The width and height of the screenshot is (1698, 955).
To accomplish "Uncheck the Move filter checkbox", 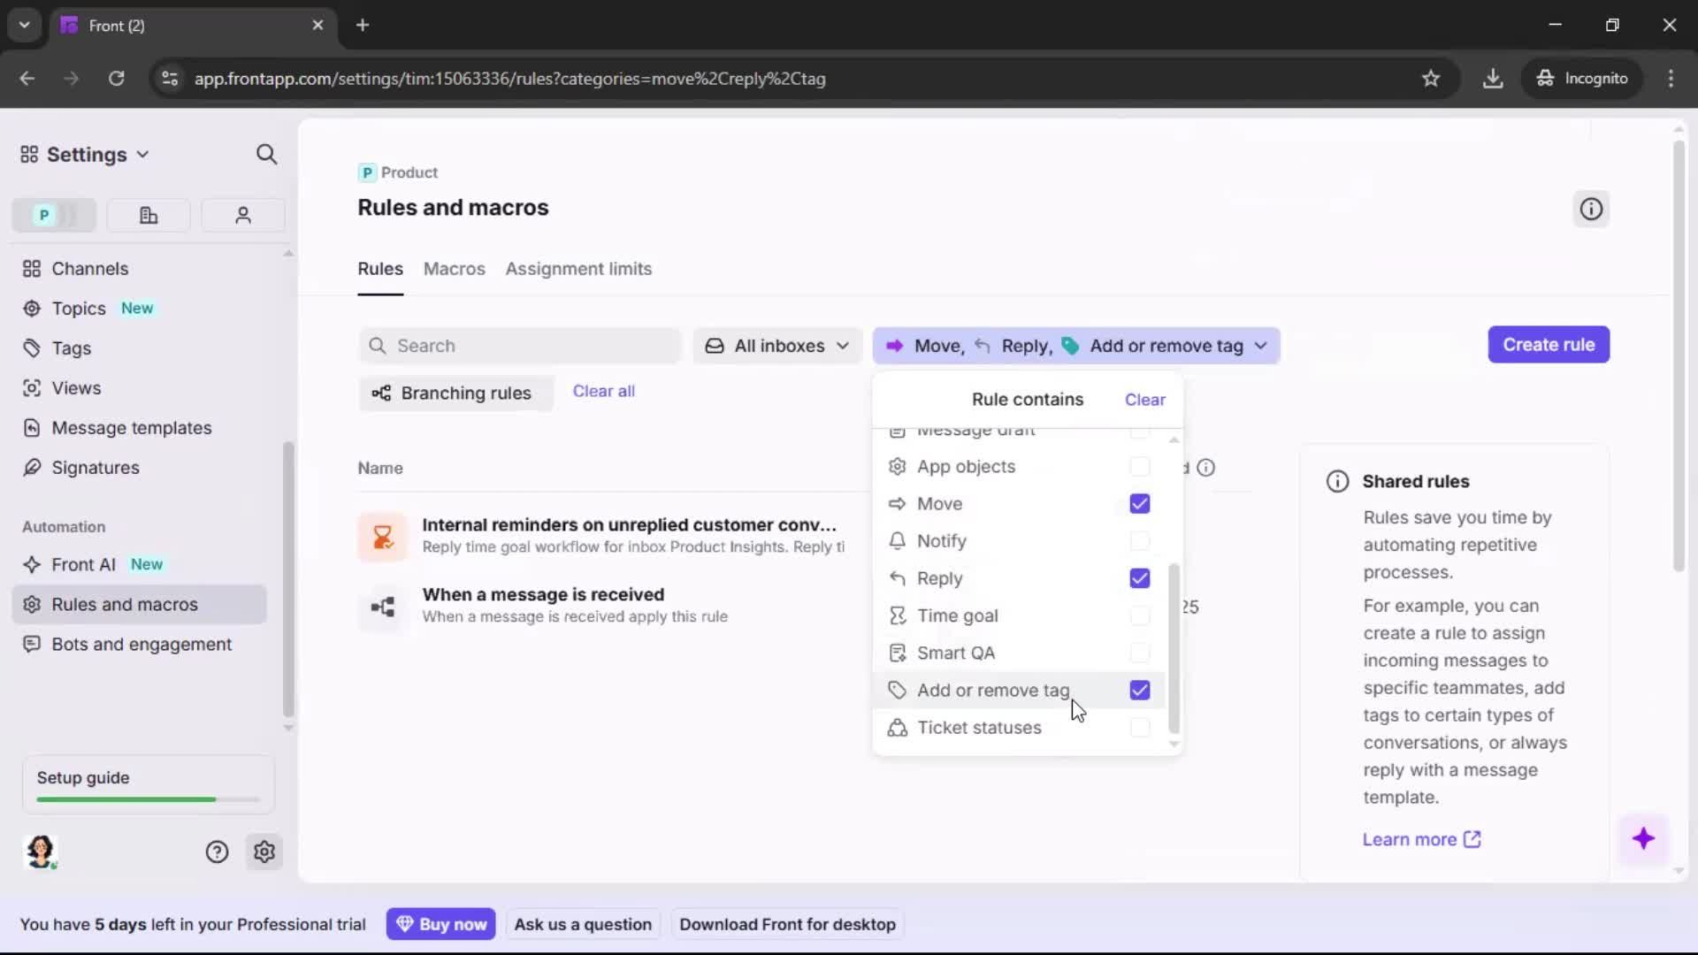I will 1139,503.
